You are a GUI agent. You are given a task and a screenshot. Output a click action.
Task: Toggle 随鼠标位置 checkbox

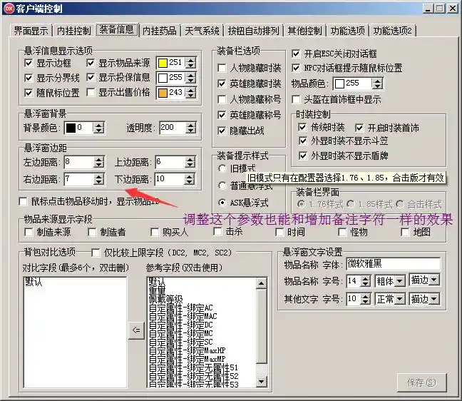[29, 93]
